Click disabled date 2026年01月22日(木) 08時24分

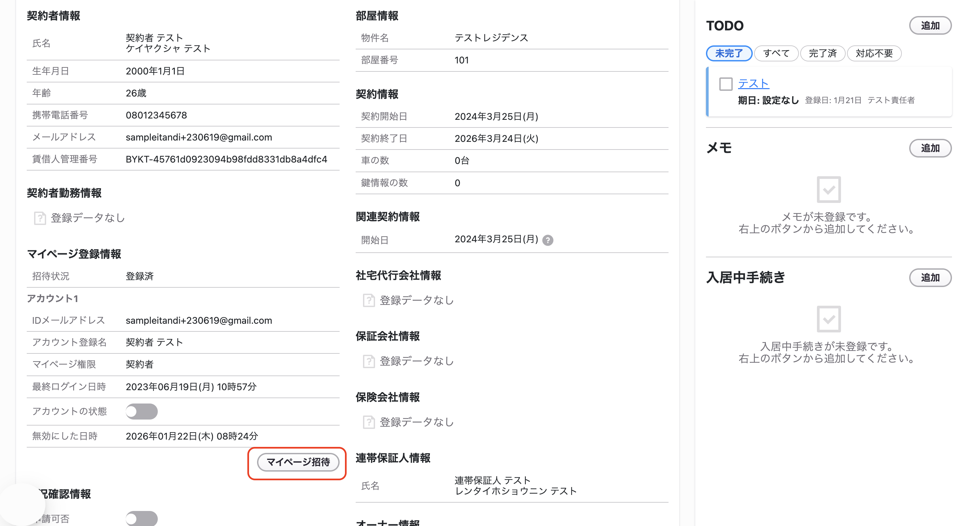pos(192,436)
